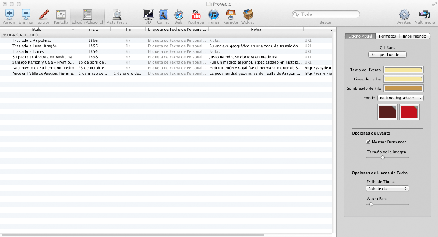Viewport: 438px width, 237px height.
Task: Open the Edición pencil tool
Action: 44,15
